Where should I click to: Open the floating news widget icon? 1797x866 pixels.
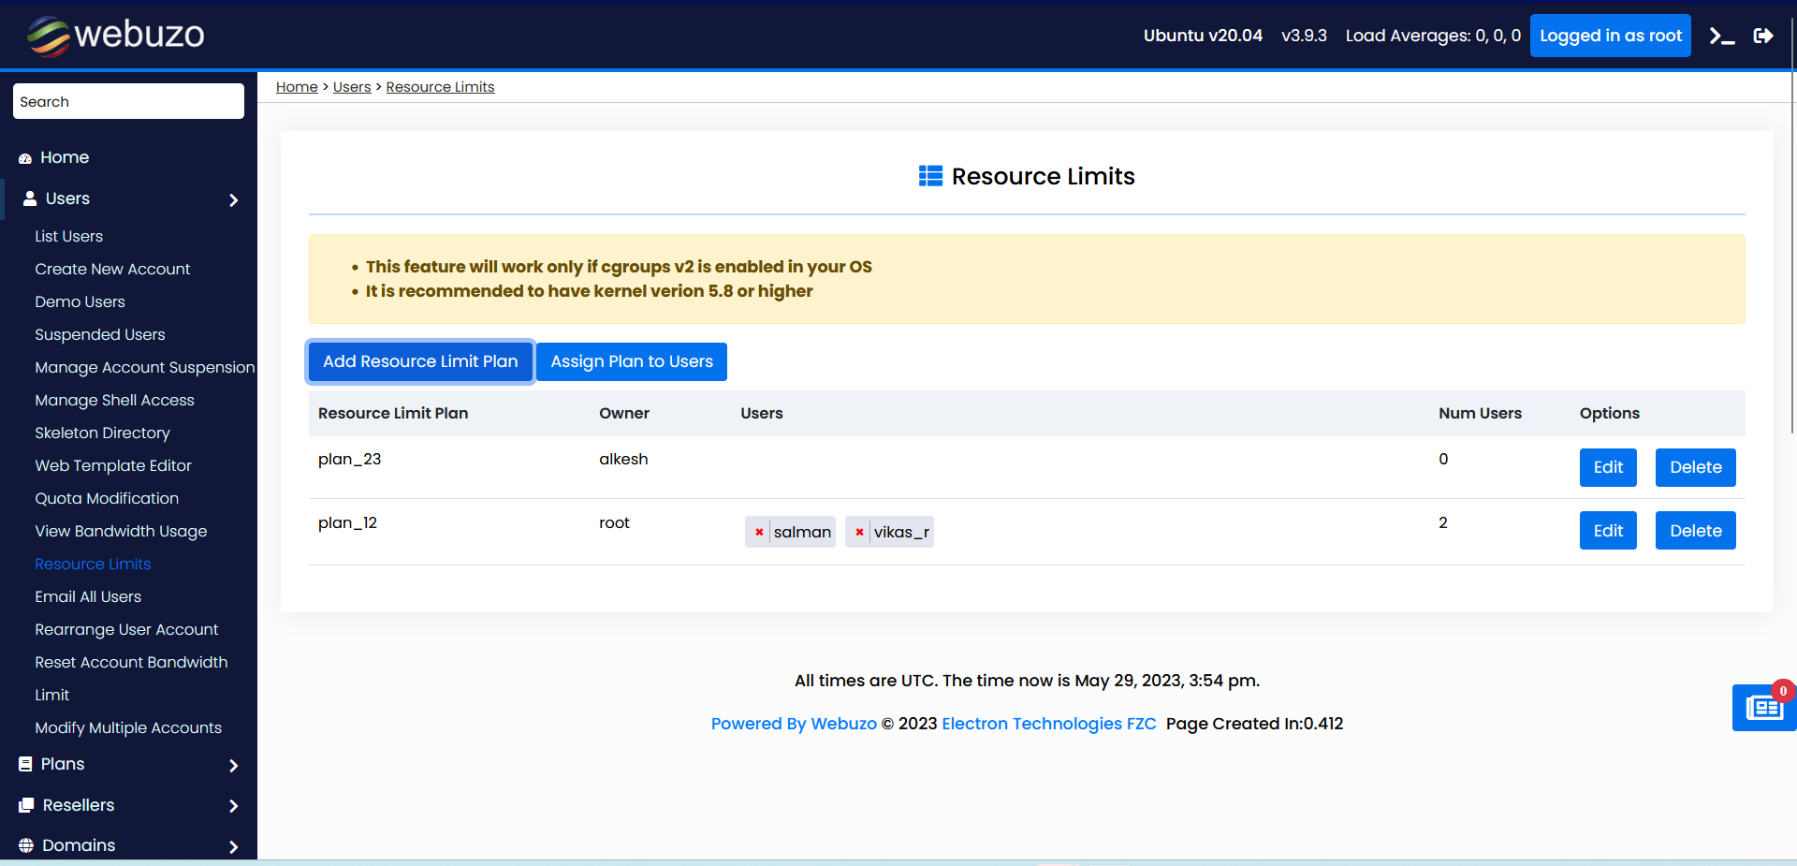(1763, 708)
